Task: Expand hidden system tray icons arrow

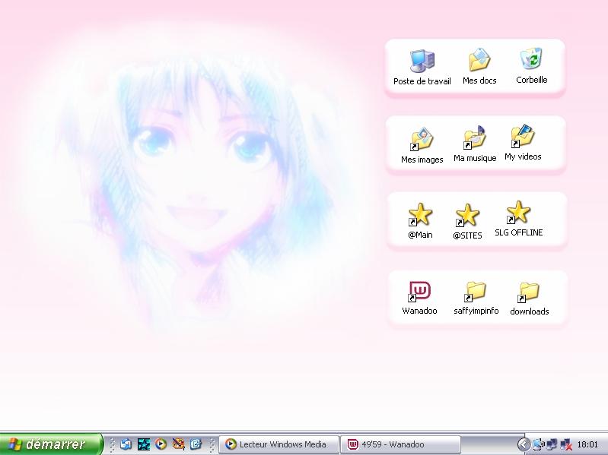Action: tap(524, 444)
